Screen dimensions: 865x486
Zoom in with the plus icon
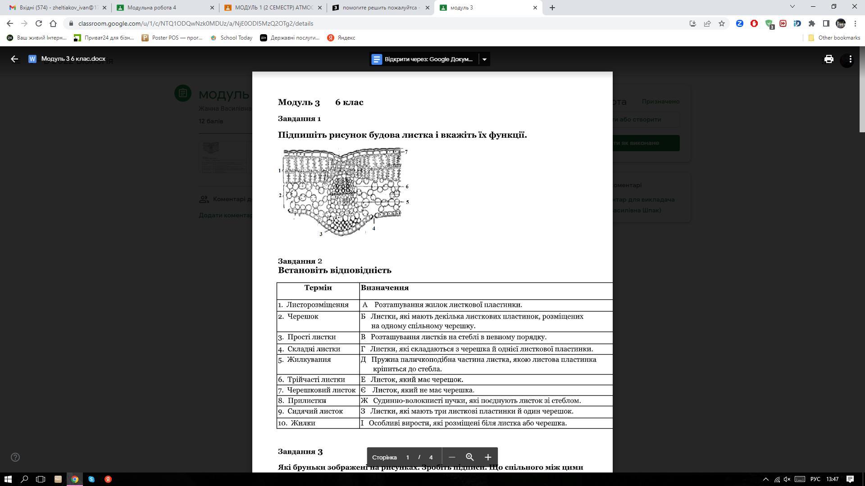coord(488,457)
